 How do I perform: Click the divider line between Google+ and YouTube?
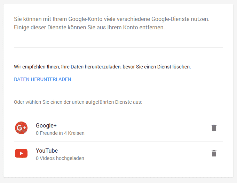tap(118, 141)
